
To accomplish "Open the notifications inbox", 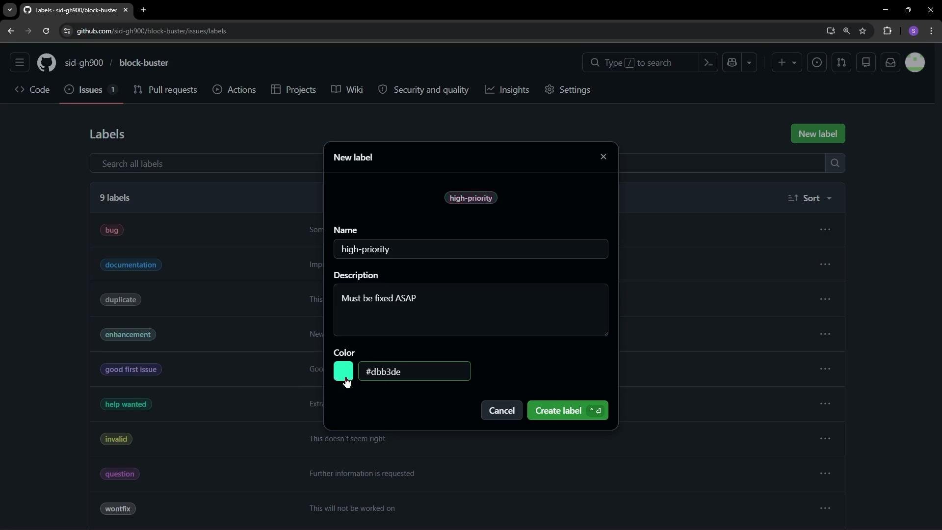I will 890,63.
